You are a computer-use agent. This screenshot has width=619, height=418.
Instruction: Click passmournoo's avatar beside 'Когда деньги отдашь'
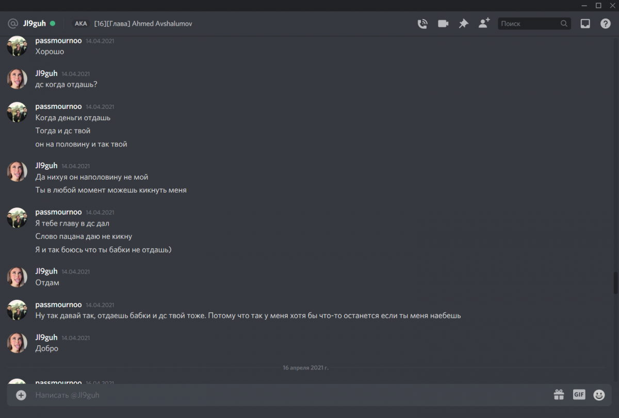17,111
